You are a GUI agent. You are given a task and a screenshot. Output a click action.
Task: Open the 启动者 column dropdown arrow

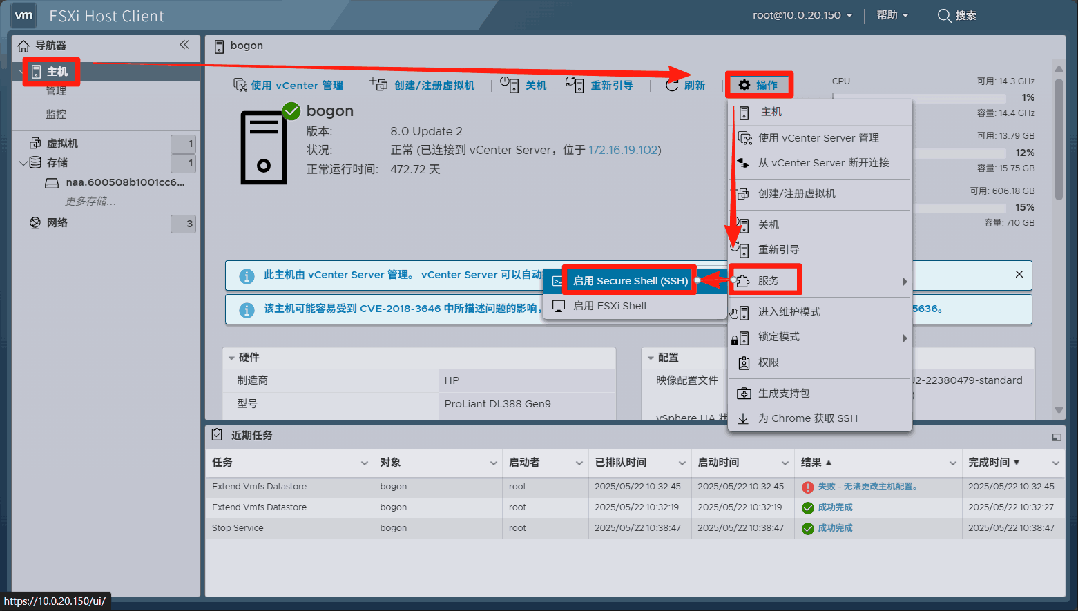click(579, 463)
